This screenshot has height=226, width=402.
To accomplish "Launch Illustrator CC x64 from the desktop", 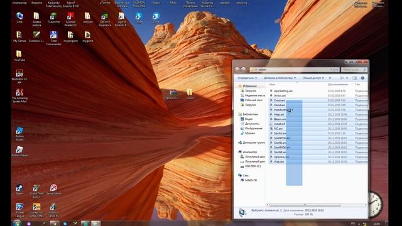I will (x=19, y=77).
